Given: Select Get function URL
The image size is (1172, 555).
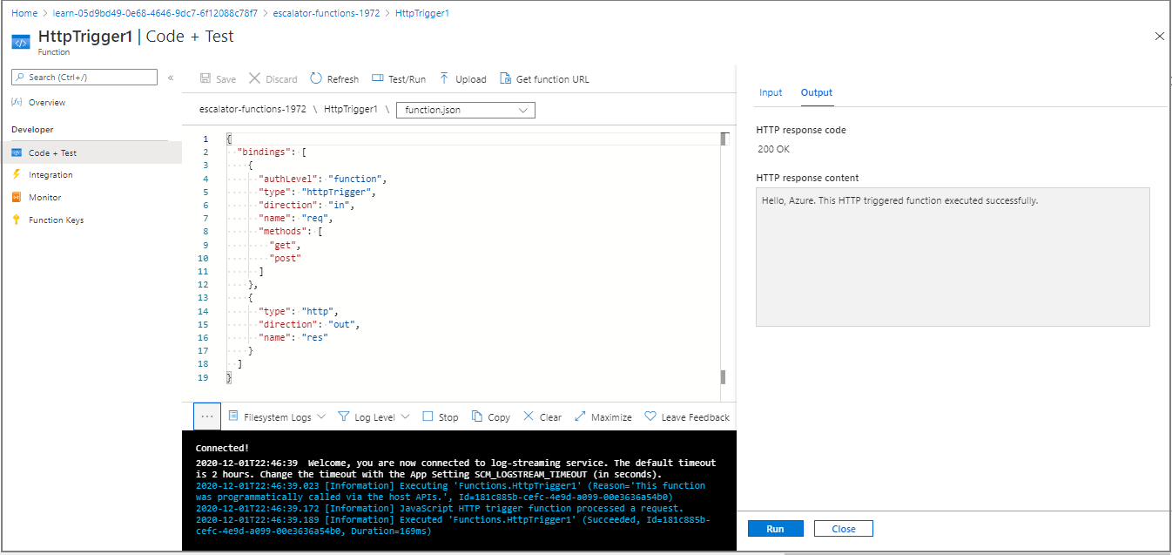Looking at the screenshot, I should pos(543,78).
